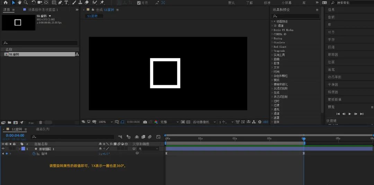
Task: Enable frame blending icon in timeline
Action: [x=143, y=137]
